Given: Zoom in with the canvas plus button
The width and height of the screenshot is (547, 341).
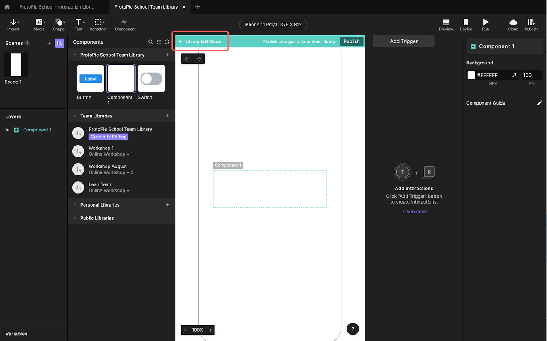Looking at the screenshot, I should [x=210, y=330].
